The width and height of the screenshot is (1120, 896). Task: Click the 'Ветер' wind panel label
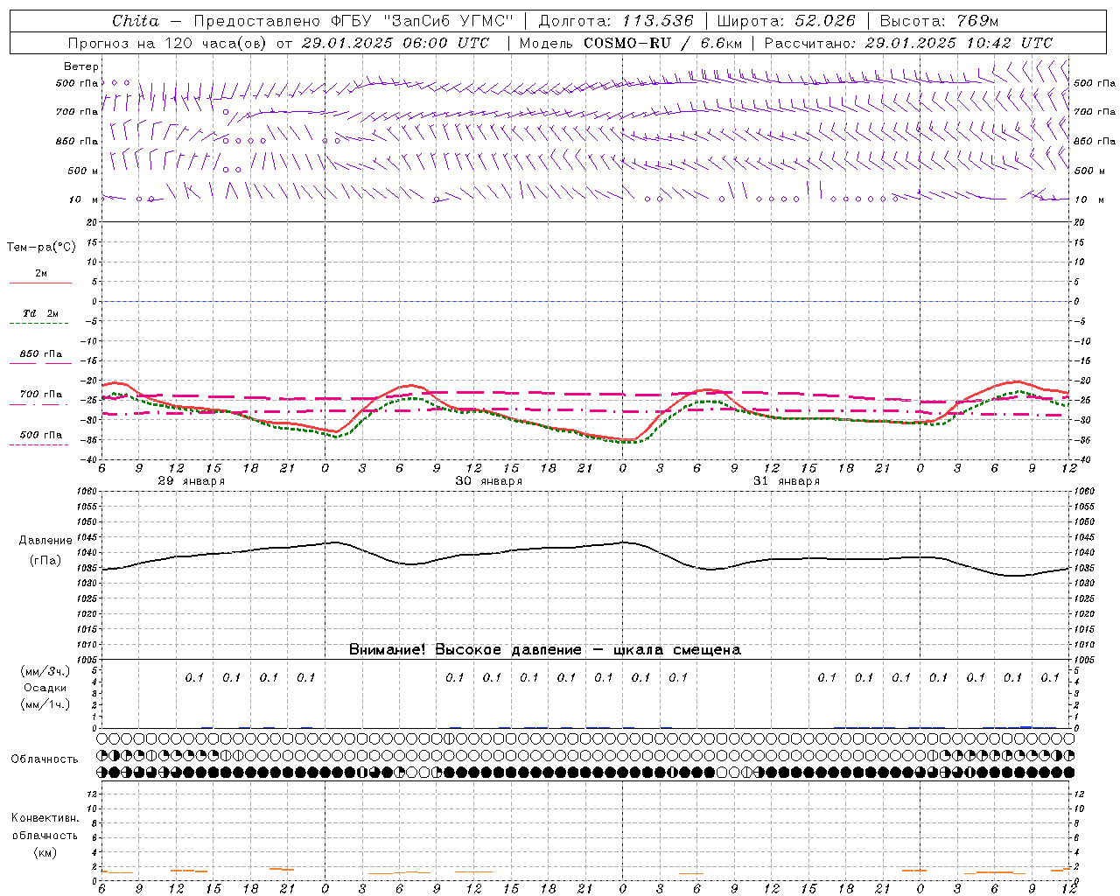(81, 66)
